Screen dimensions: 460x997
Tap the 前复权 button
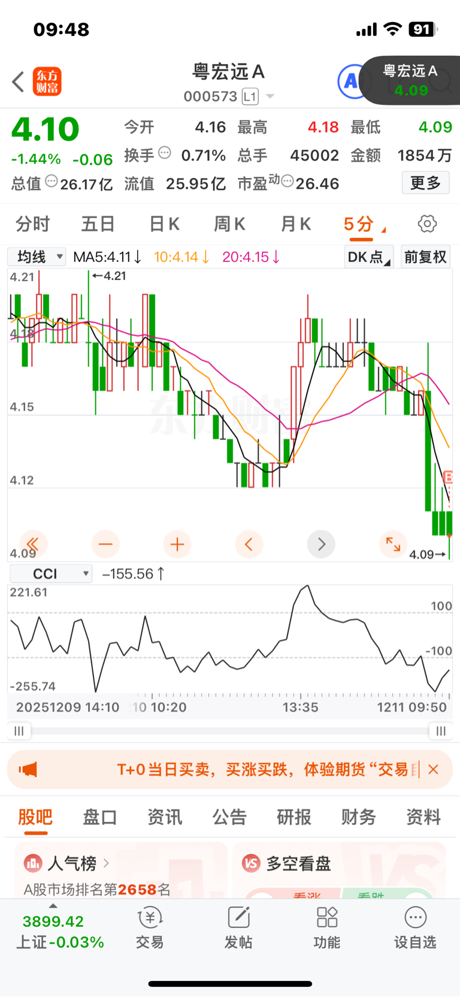[425, 257]
